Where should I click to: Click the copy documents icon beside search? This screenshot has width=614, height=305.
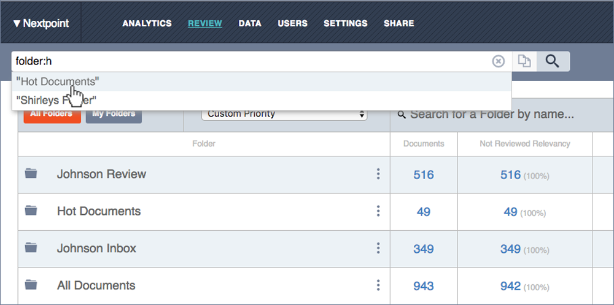tap(524, 61)
